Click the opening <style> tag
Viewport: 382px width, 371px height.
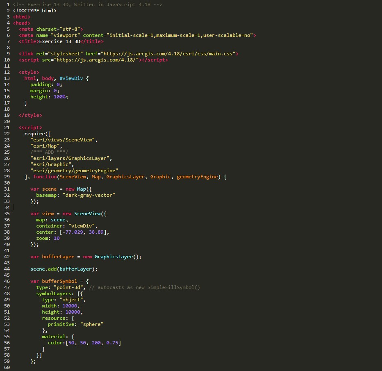click(29, 72)
